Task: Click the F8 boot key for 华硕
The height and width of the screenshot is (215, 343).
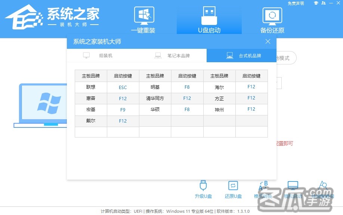Action: [x=187, y=110]
